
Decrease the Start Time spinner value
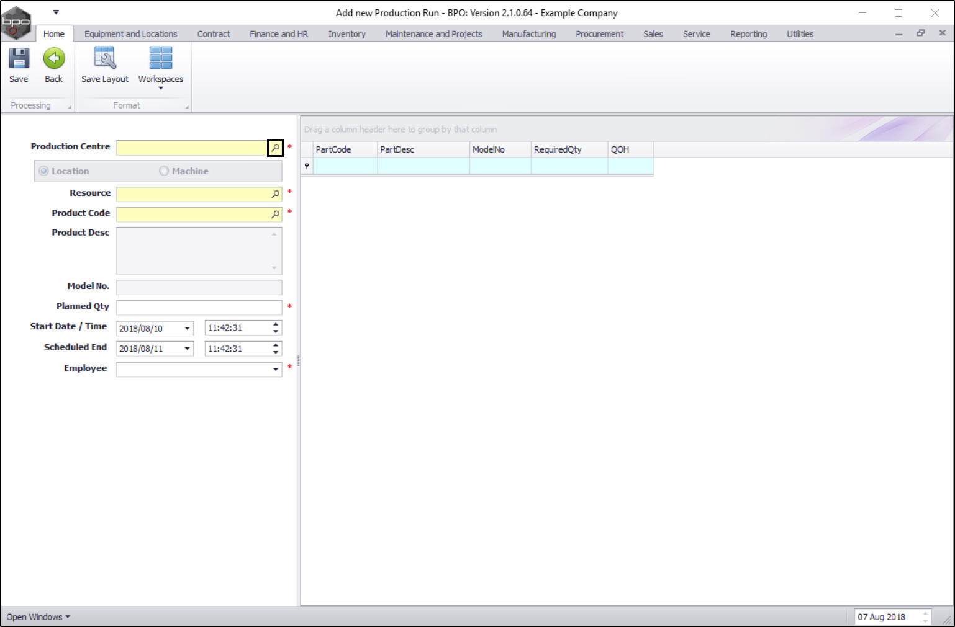pyautogui.click(x=276, y=332)
